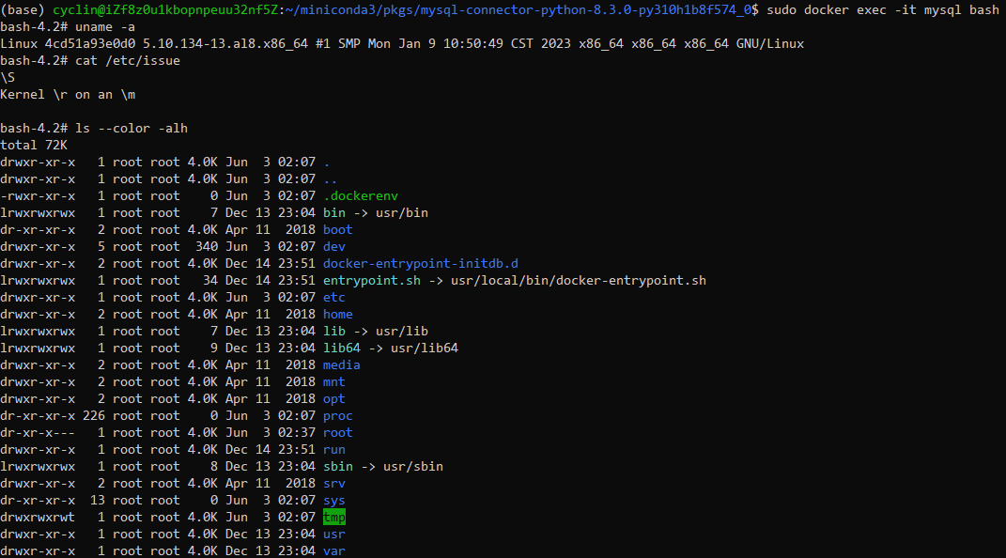Select the boot directory name
The image size is (1006, 558).
tap(337, 229)
